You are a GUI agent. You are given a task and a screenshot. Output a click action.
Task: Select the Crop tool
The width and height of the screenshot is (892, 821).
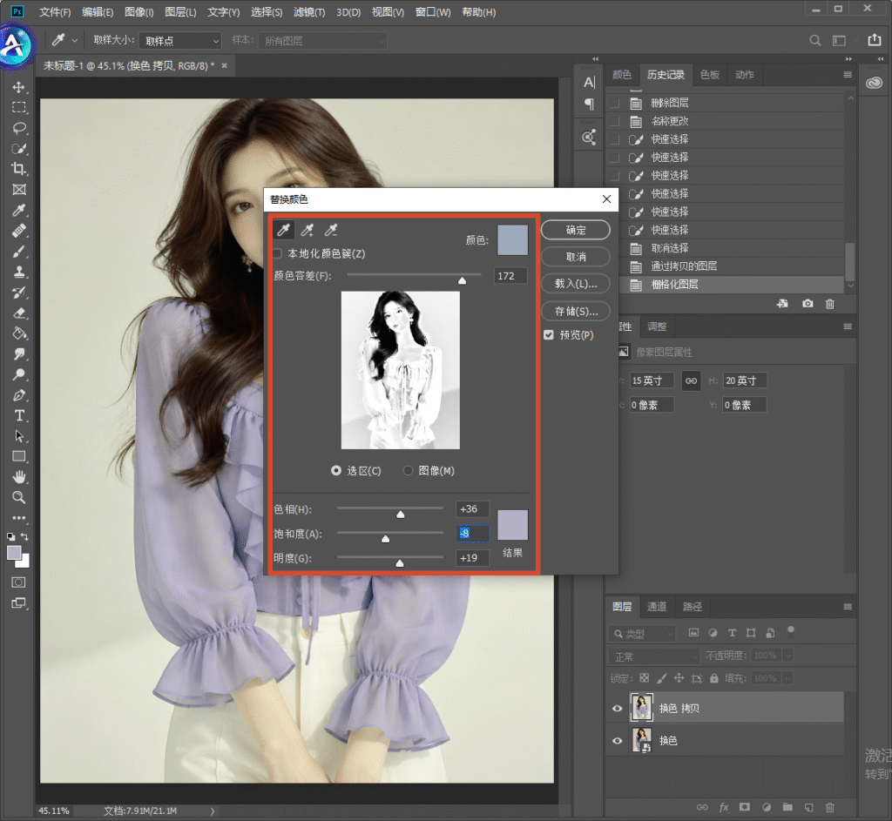pyautogui.click(x=19, y=169)
